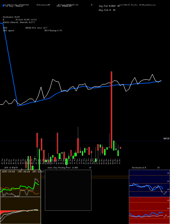Click the 'BUY Slowing @ 1%' ADX signal
Image resolution: width=170 pixels, height=224 pixels.
coord(53,31)
